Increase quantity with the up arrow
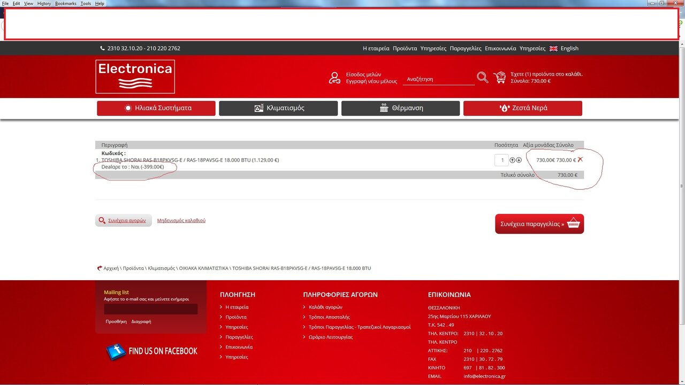 512,160
